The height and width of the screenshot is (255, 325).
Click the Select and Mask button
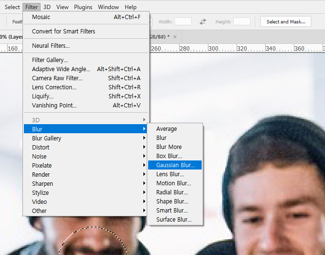[286, 22]
